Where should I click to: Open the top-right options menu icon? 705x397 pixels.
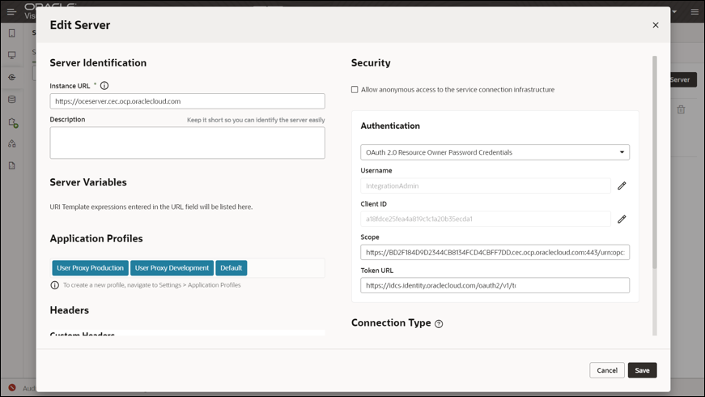(x=694, y=11)
